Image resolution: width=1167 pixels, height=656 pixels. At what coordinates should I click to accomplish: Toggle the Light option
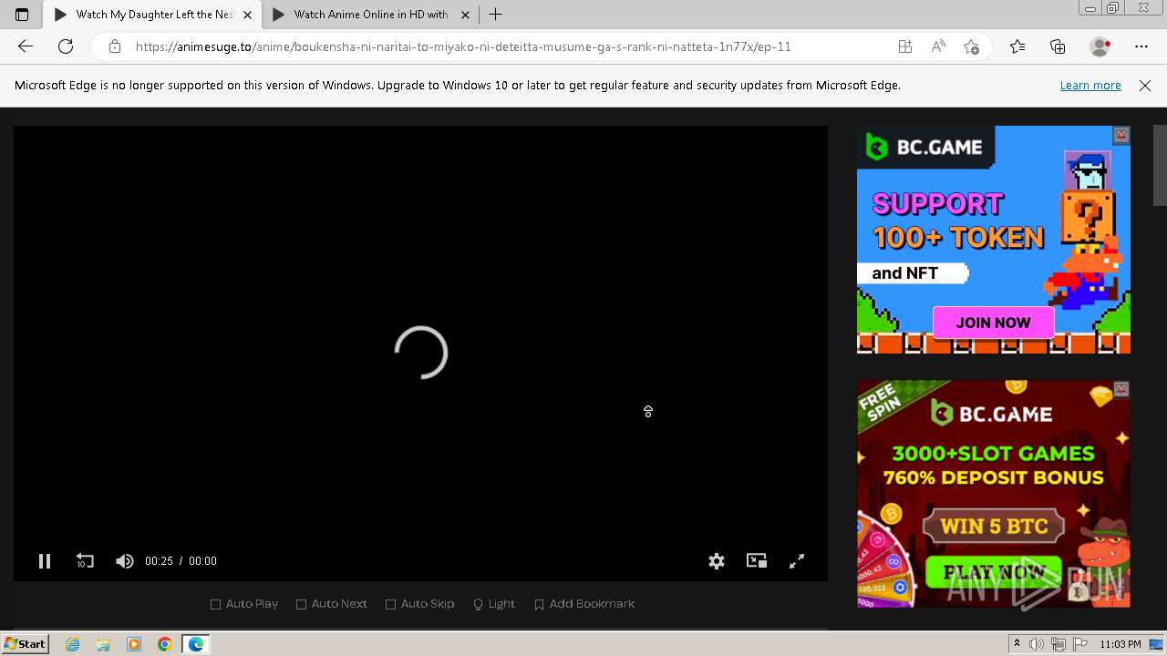(494, 604)
